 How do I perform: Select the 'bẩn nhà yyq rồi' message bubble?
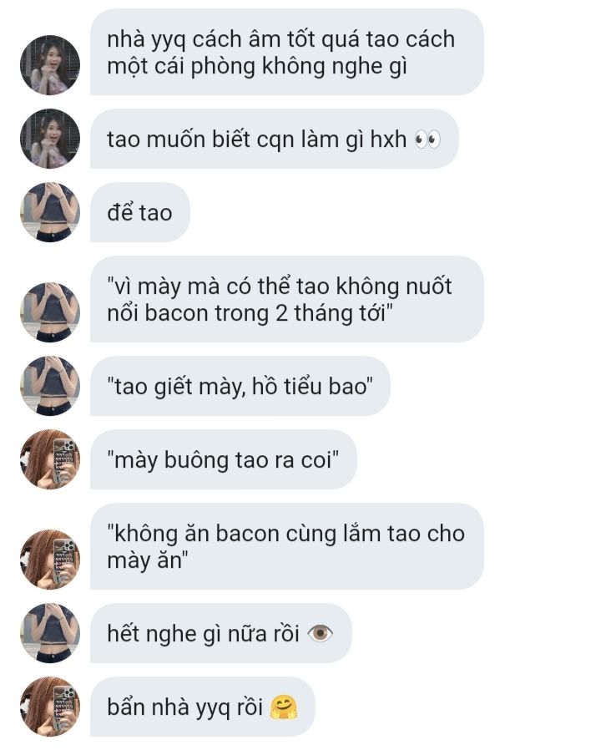tap(203, 707)
